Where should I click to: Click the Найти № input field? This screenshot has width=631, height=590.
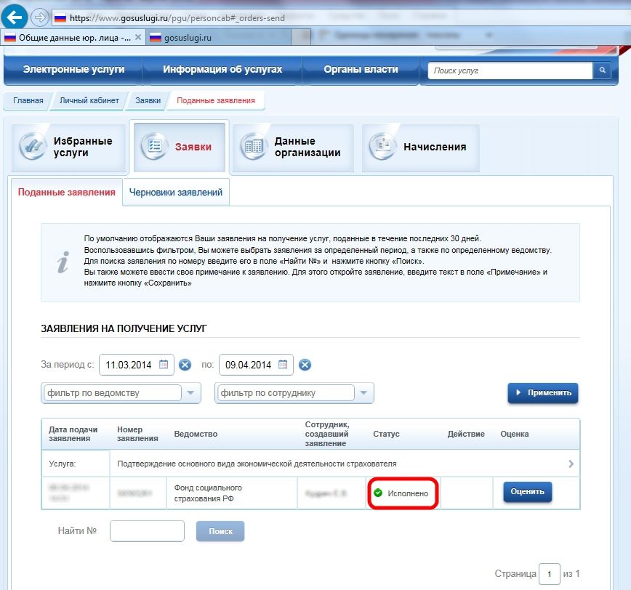(x=147, y=531)
